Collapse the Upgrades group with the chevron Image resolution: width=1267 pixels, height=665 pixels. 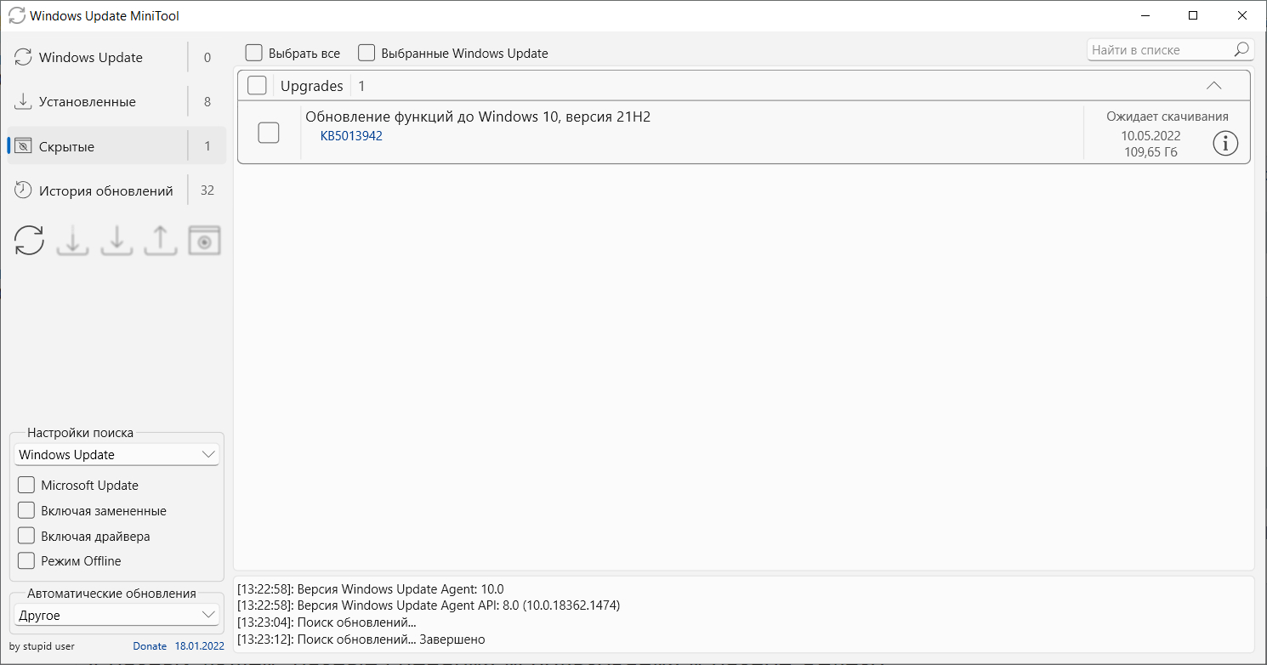pyautogui.click(x=1213, y=86)
